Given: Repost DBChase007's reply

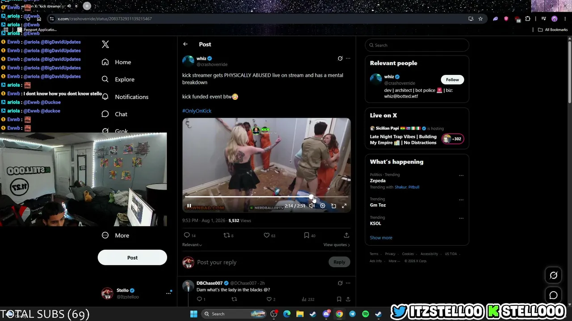Looking at the screenshot, I should pyautogui.click(x=234, y=299).
